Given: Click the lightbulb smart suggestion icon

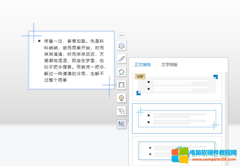Looking at the screenshot, I should 122,98.
